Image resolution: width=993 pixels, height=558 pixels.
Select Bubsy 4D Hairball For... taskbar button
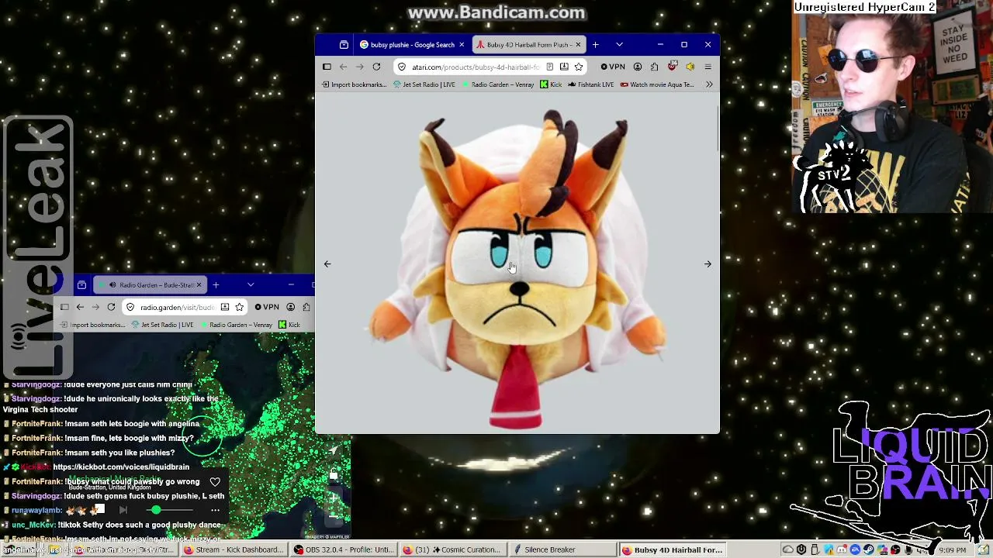coord(673,550)
